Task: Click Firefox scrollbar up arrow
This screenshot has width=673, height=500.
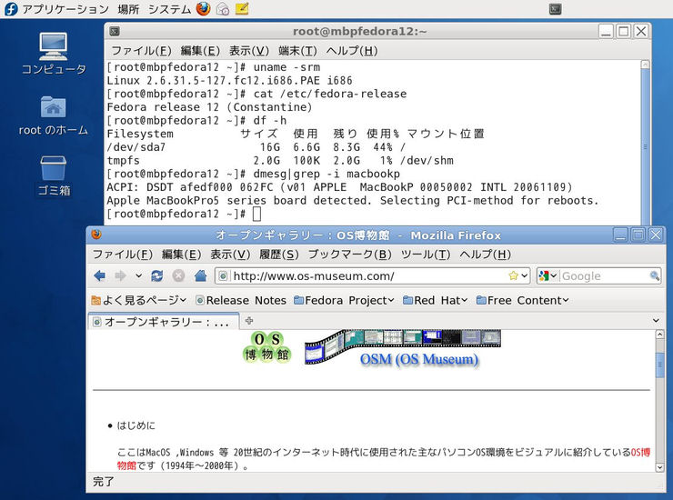Action: (x=660, y=334)
